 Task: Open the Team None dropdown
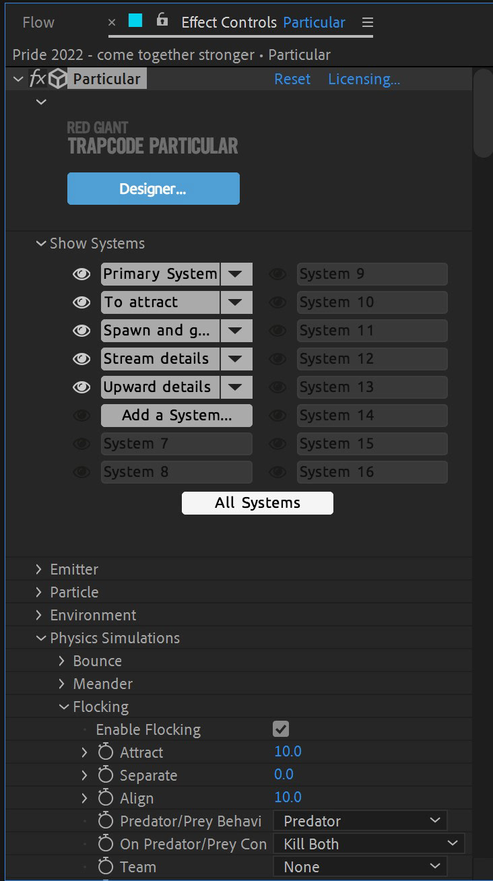point(360,867)
